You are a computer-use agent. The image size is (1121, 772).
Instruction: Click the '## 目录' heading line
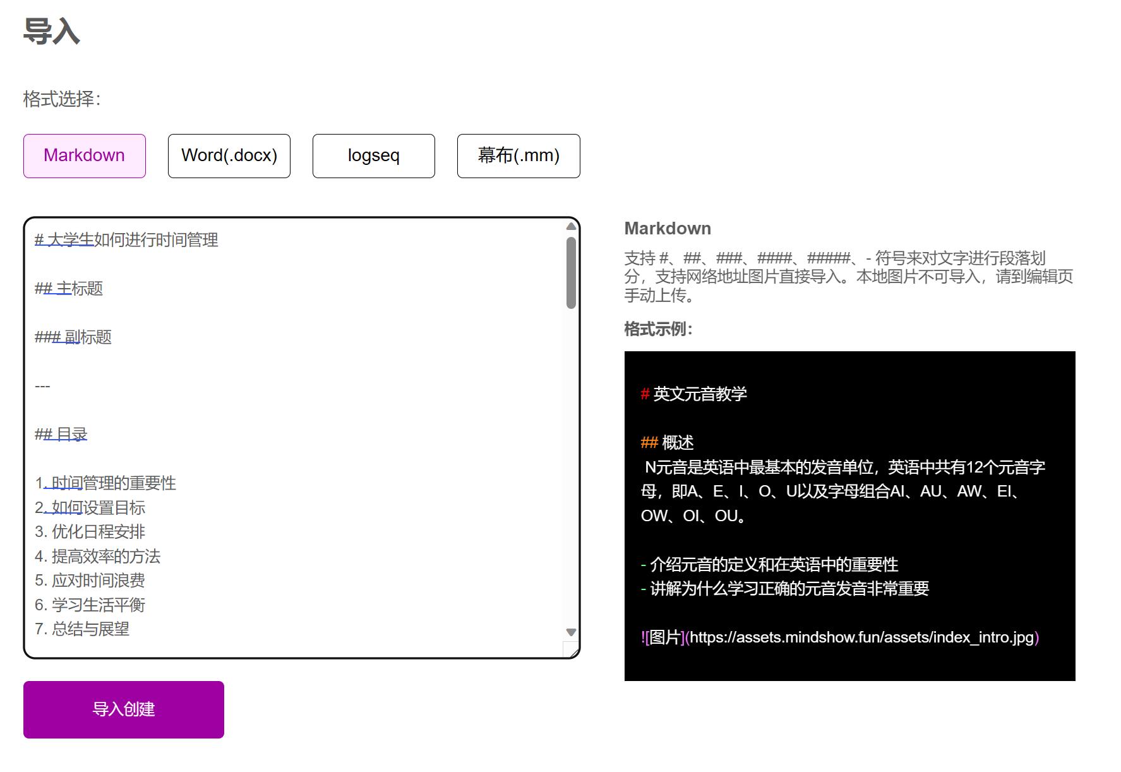(61, 434)
